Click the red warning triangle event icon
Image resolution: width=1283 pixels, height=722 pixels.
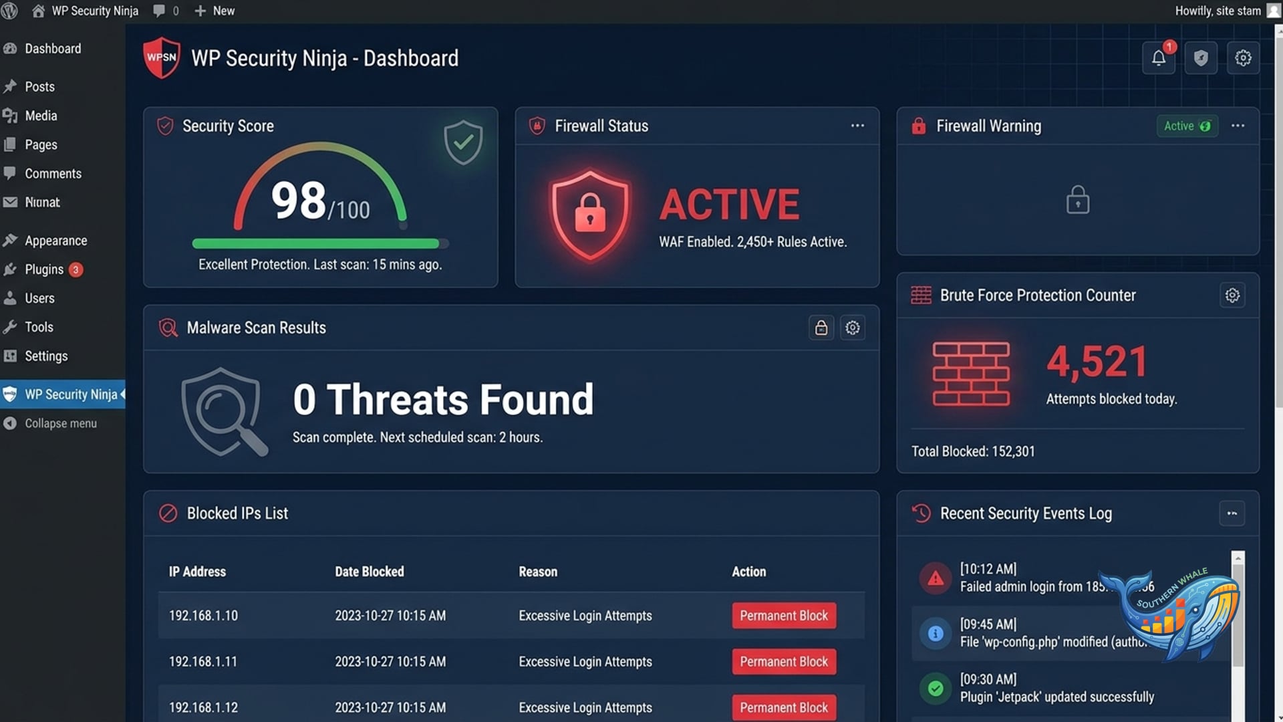936,578
